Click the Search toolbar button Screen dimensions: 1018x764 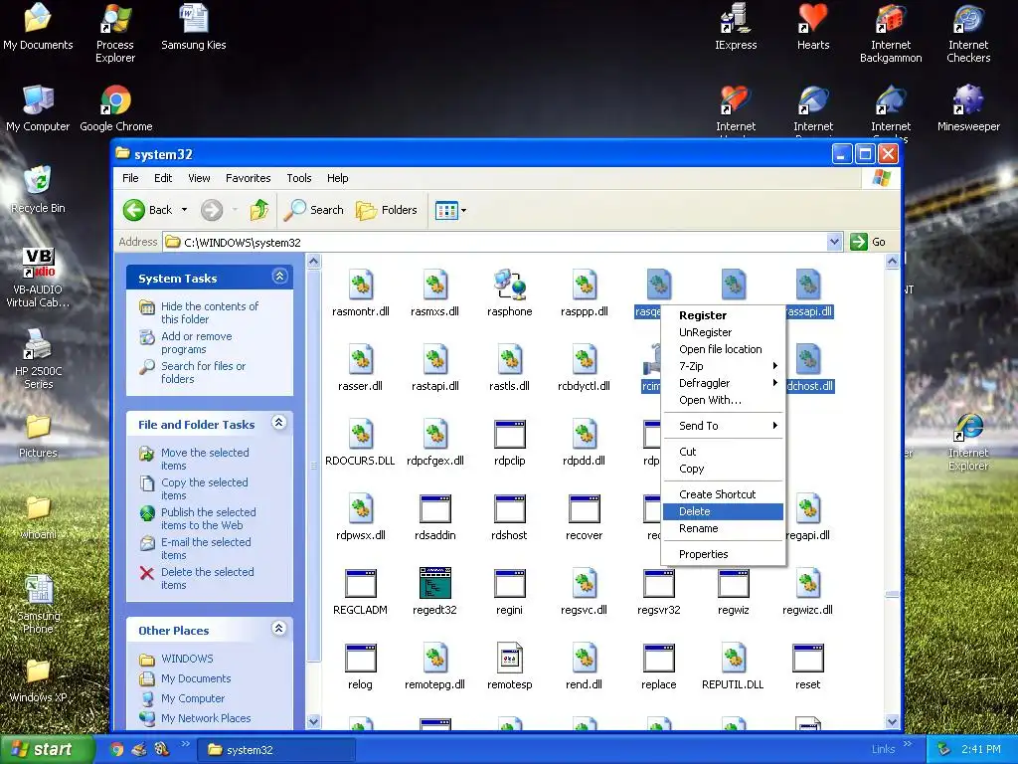pos(314,210)
